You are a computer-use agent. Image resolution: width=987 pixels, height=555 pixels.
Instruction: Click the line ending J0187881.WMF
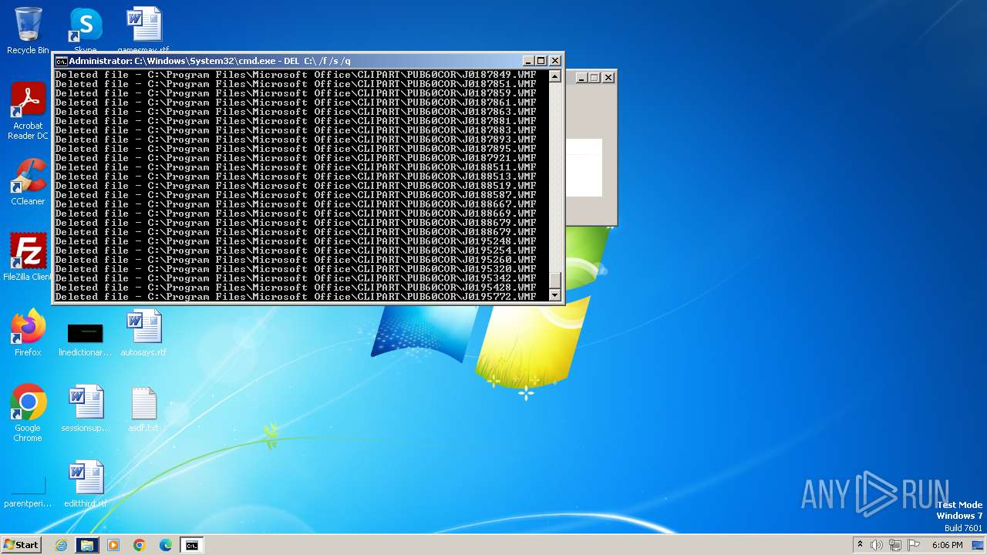pyautogui.click(x=296, y=121)
